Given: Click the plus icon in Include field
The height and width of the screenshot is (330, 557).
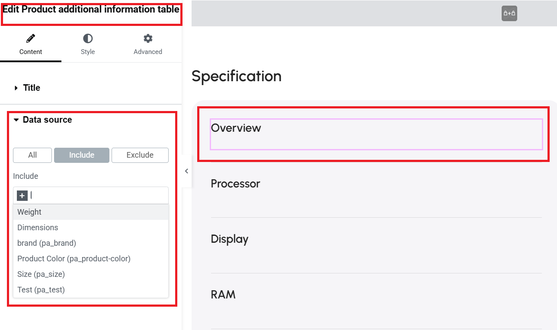Looking at the screenshot, I should [x=22, y=196].
